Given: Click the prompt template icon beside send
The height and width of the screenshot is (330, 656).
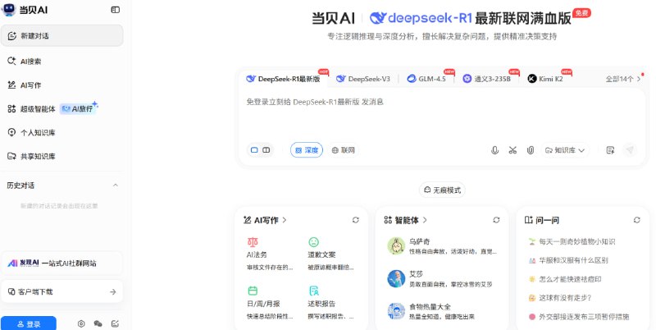Looking at the screenshot, I should click(610, 150).
